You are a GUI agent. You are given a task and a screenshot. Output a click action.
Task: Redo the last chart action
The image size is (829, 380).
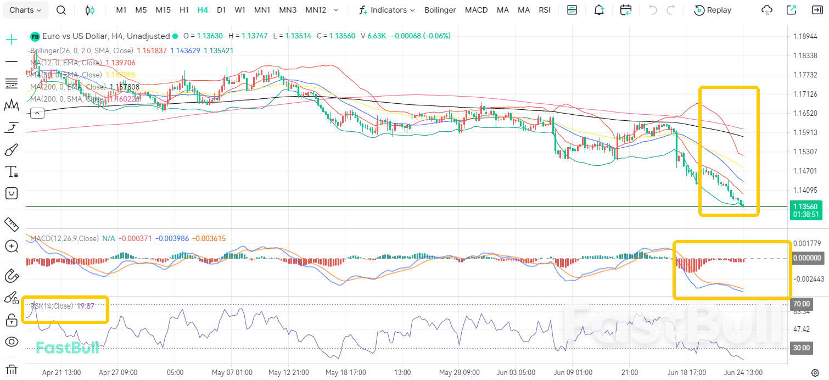[x=670, y=10]
